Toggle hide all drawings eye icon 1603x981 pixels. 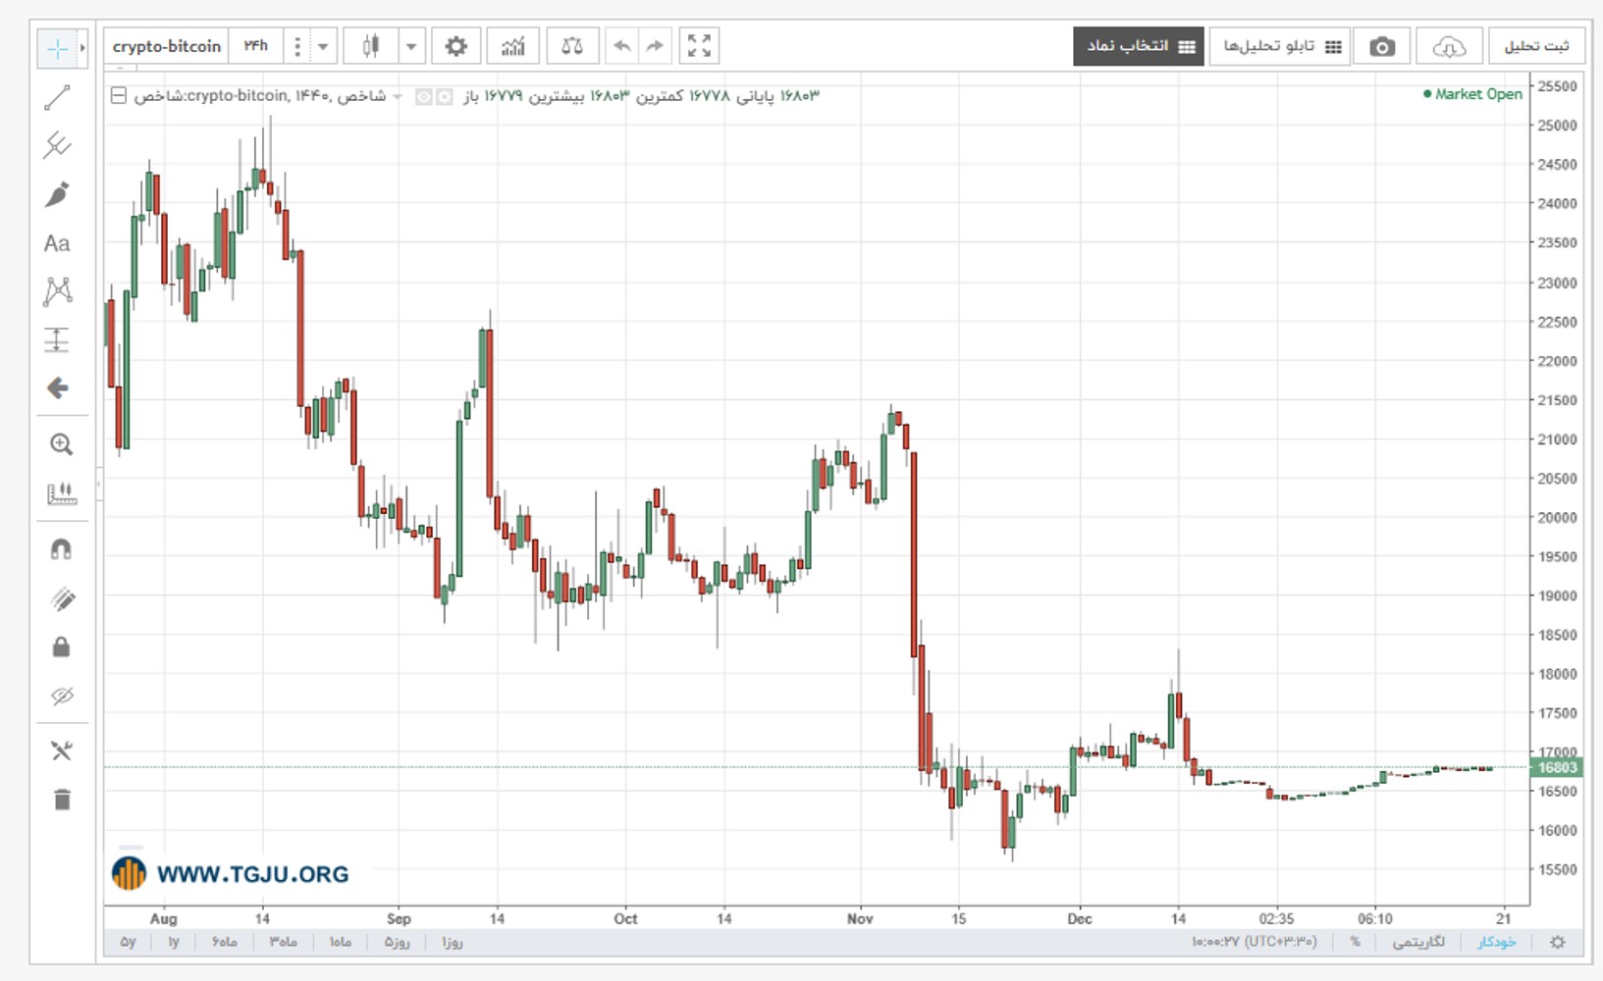click(62, 697)
